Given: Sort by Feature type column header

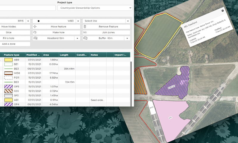Looking at the screenshot, I should coord(14,55).
